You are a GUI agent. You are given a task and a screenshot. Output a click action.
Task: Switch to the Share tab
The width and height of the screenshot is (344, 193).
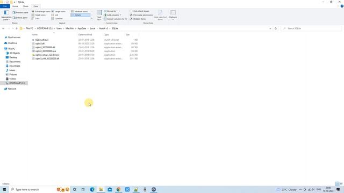pyautogui.click(x=26, y=6)
